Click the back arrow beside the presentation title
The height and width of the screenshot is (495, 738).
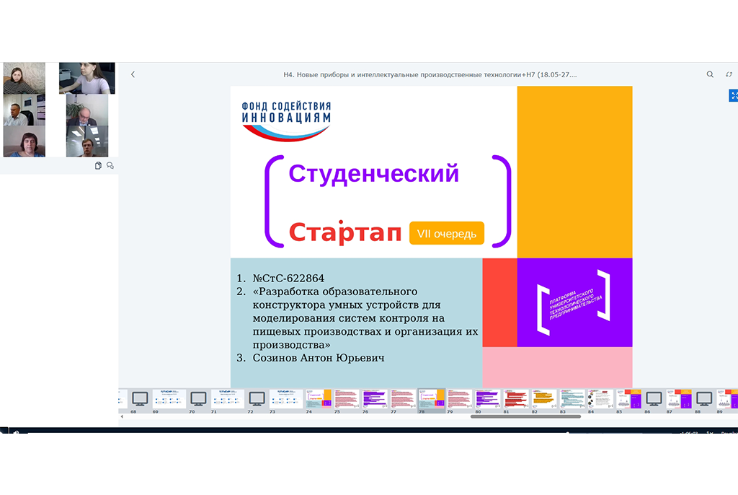(x=133, y=74)
